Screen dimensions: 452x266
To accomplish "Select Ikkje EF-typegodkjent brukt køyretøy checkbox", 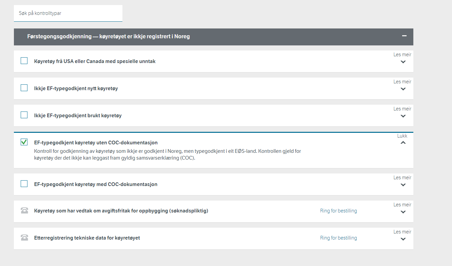I will point(24,115).
